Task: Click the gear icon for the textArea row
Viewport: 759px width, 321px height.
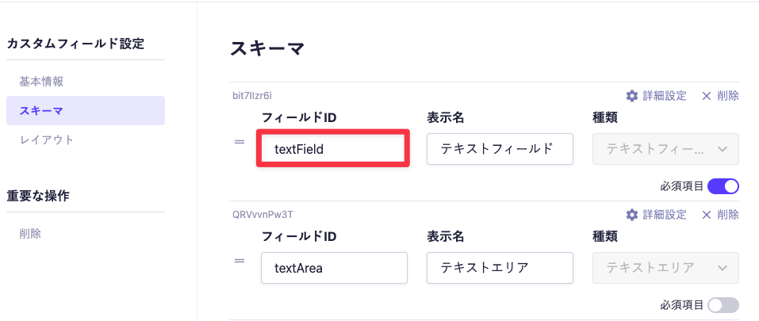Action: (x=632, y=215)
